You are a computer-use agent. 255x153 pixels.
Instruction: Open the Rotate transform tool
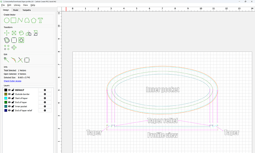click(x=21, y=33)
